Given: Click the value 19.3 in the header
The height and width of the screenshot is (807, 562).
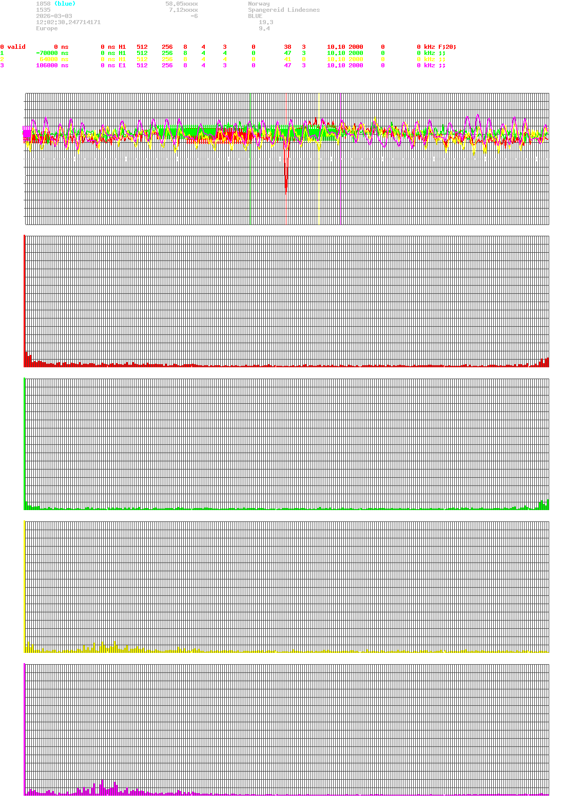Looking at the screenshot, I should point(266,22).
